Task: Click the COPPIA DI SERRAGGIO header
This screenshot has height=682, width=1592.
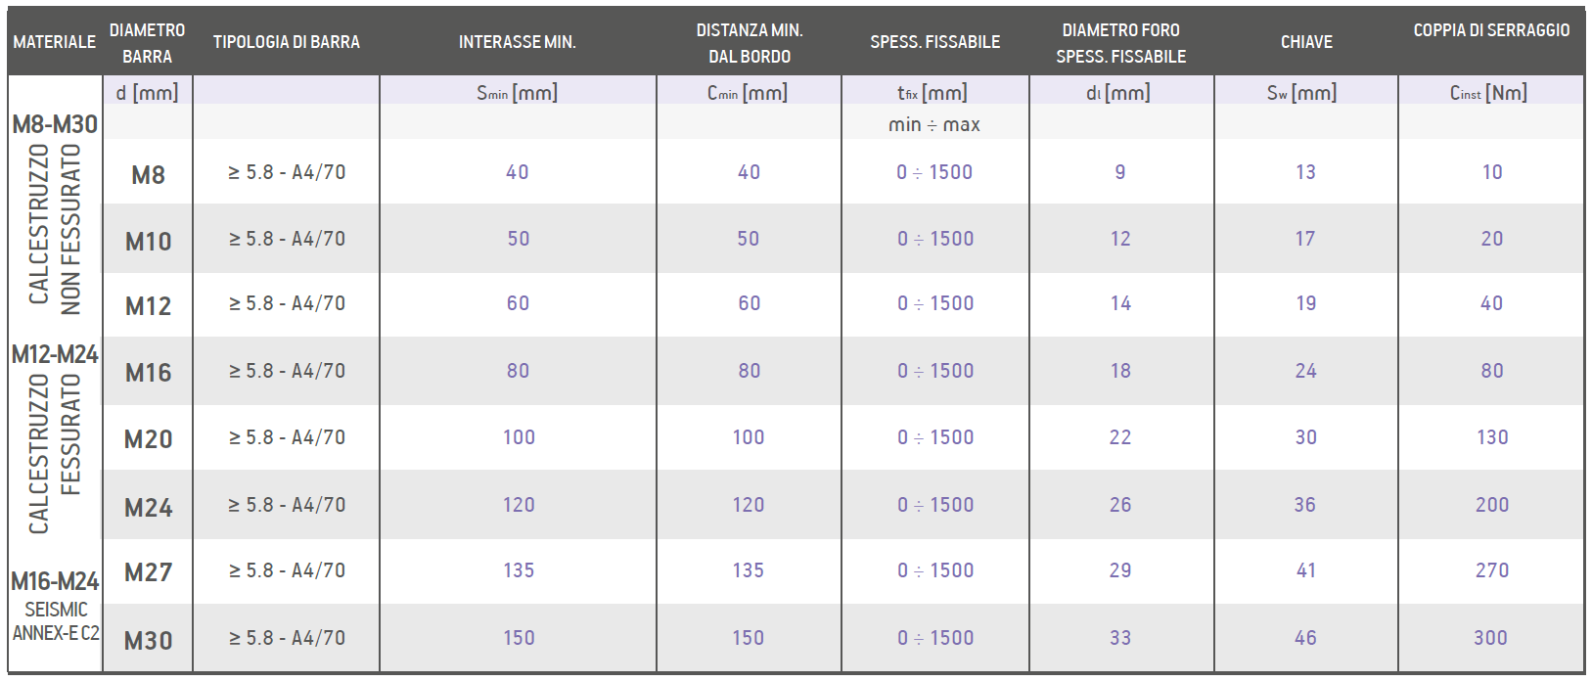Action: tap(1491, 30)
